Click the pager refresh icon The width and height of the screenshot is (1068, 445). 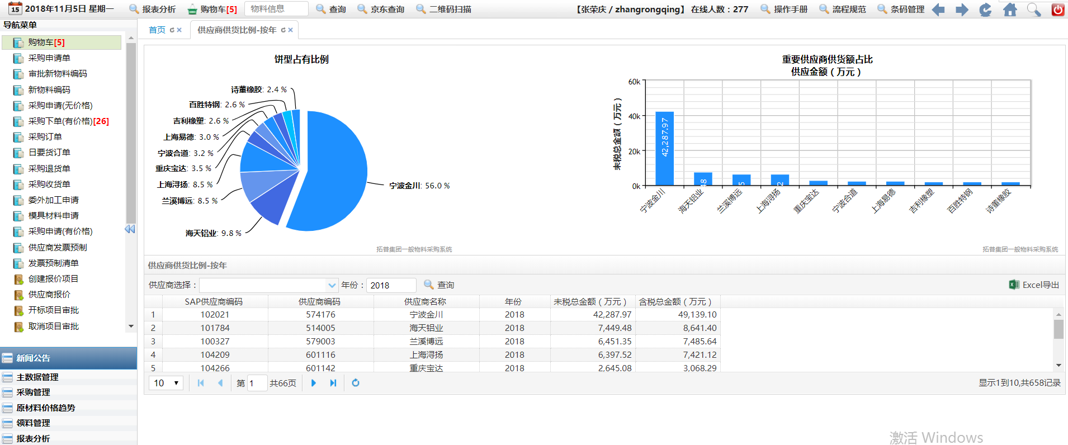pyautogui.click(x=356, y=383)
